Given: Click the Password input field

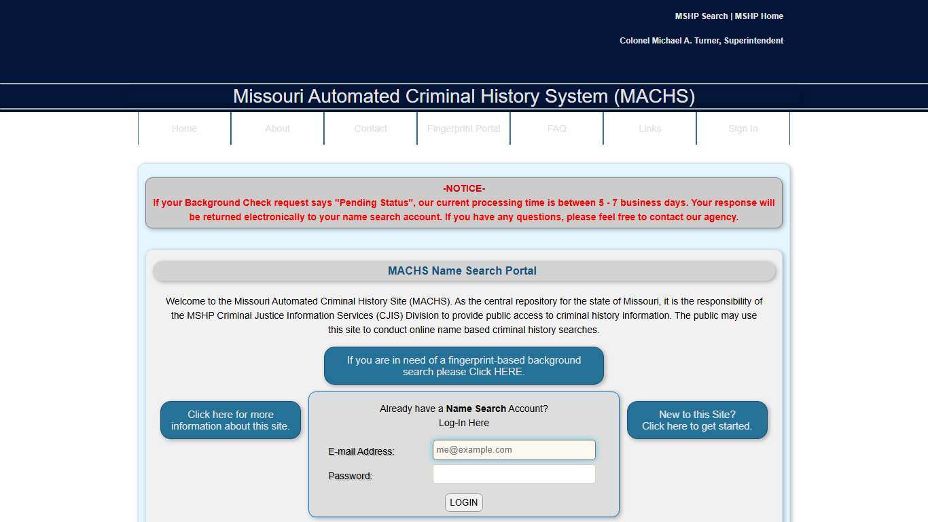Looking at the screenshot, I should (x=514, y=474).
